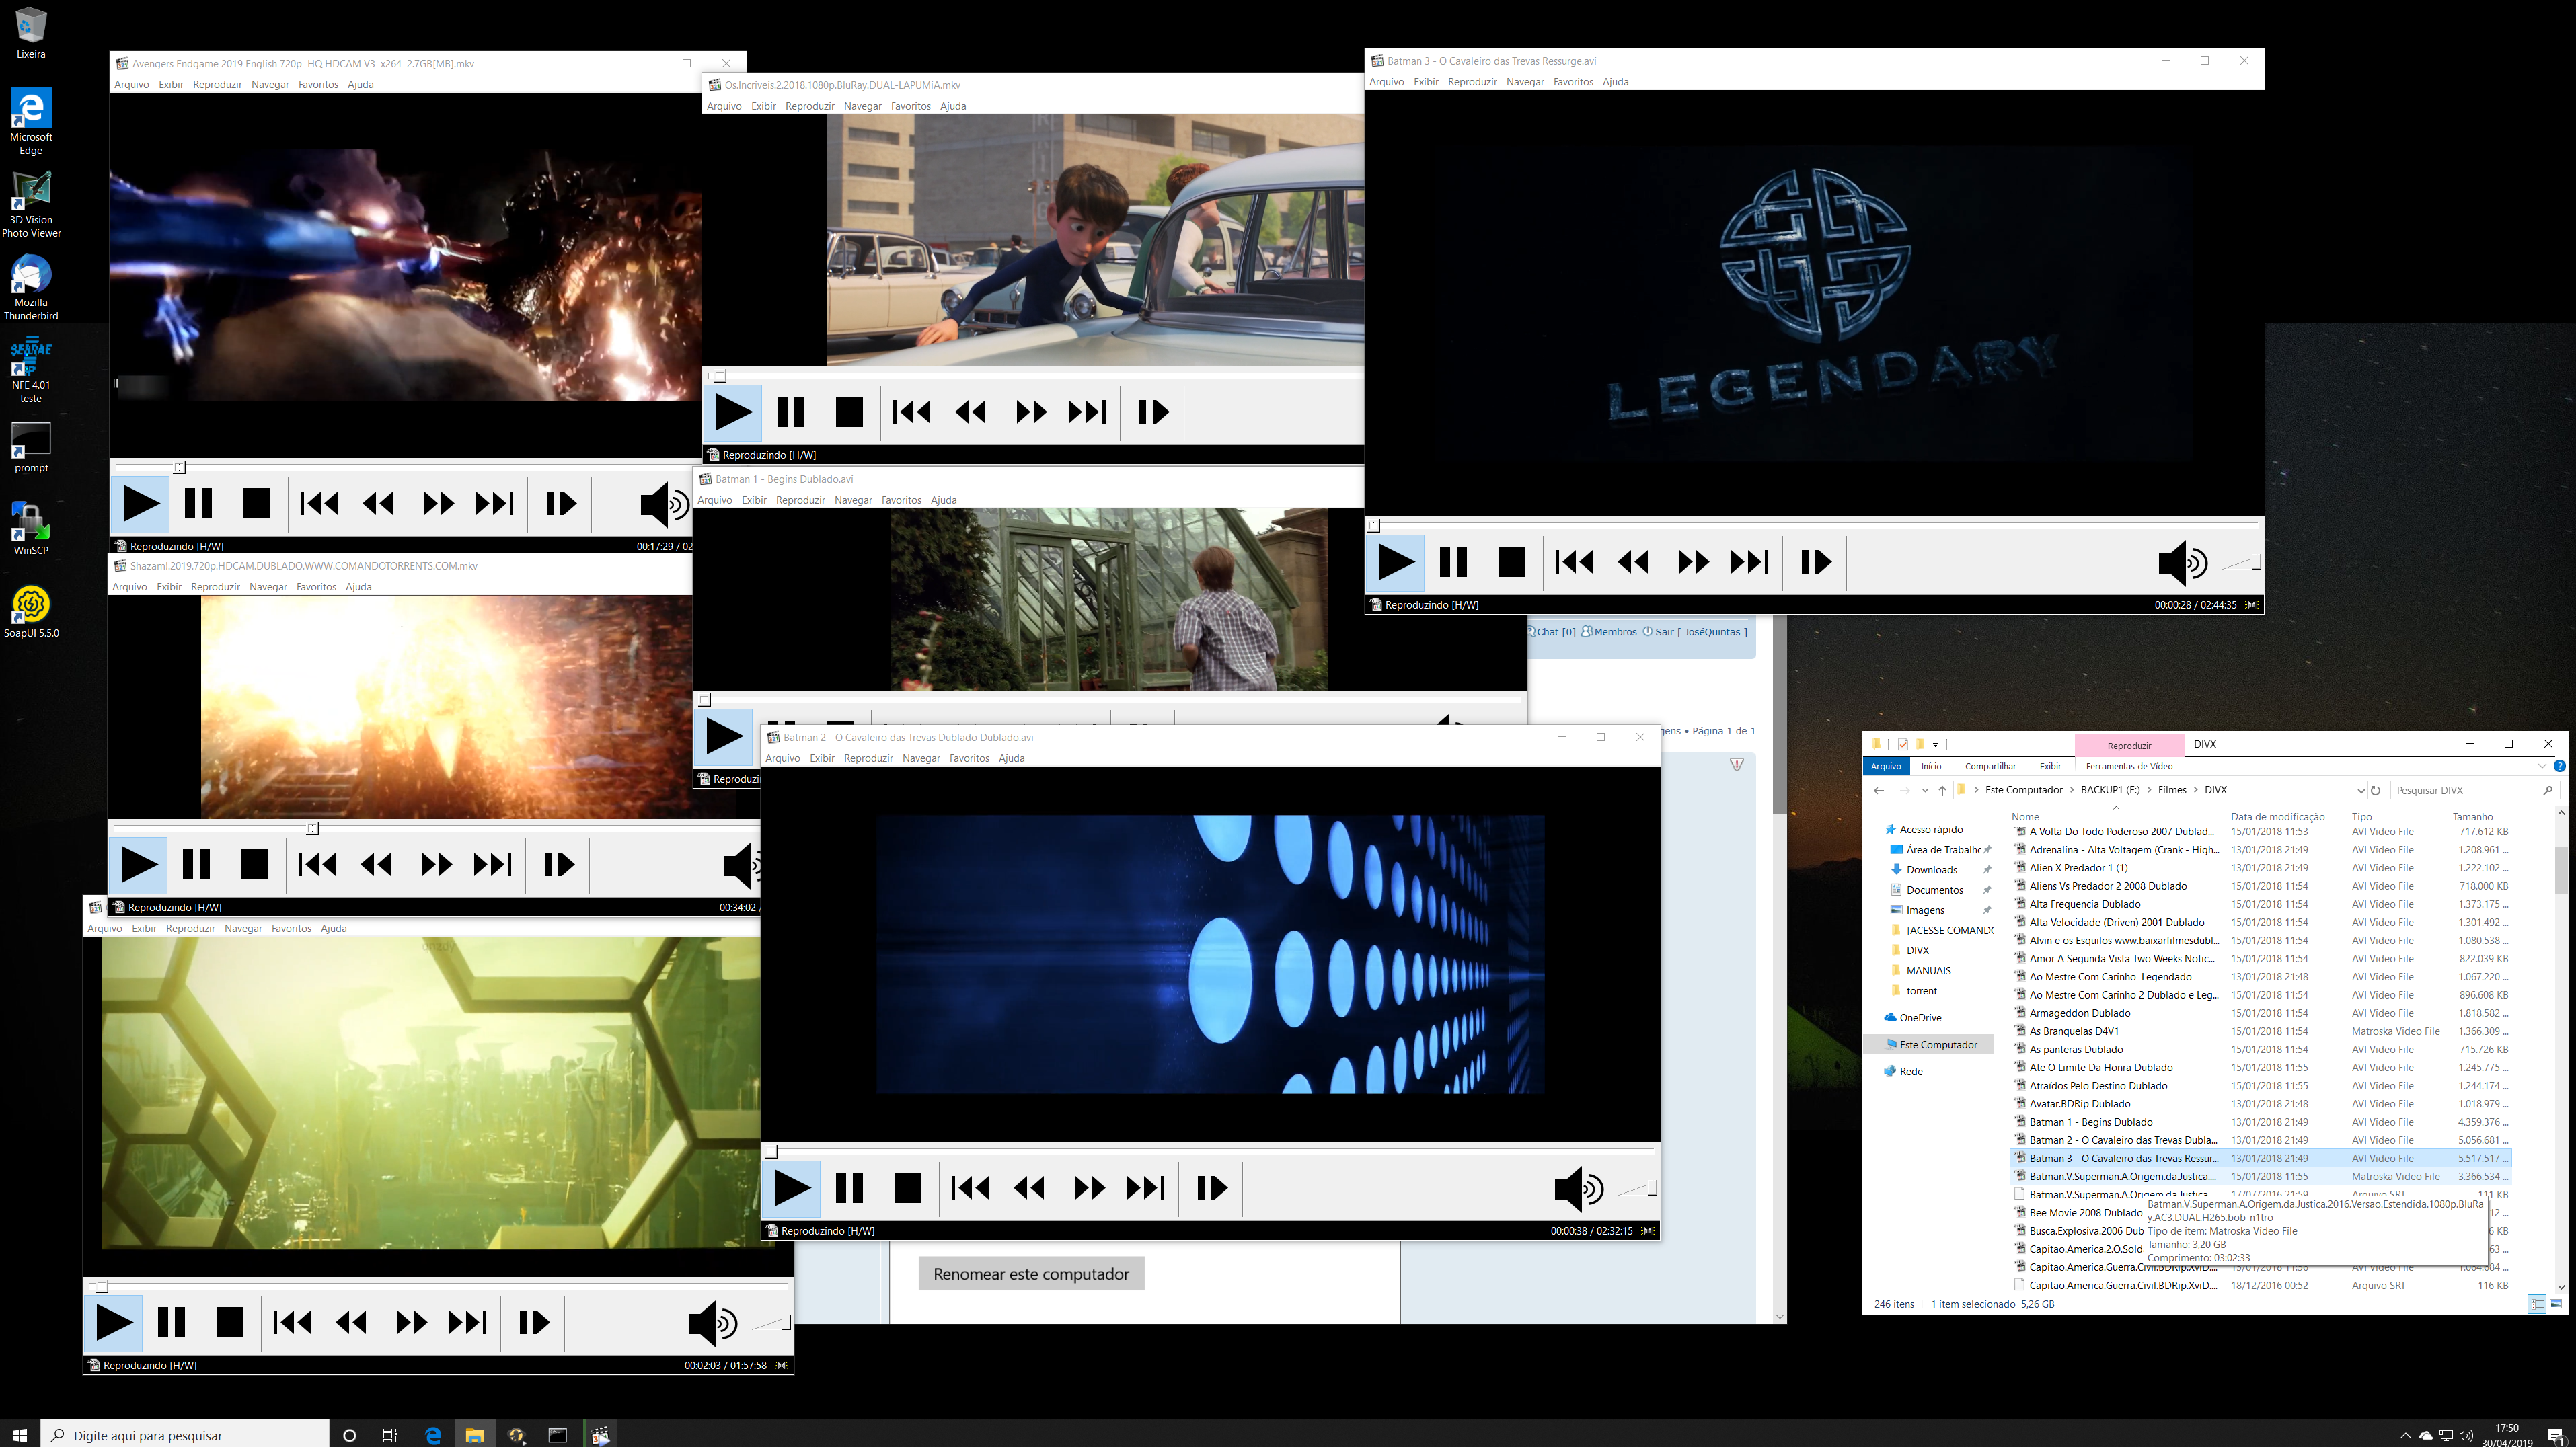Toggle mute speaker in Batman 2 player
Screen dimensions: 2576x1447
click(x=1578, y=1188)
